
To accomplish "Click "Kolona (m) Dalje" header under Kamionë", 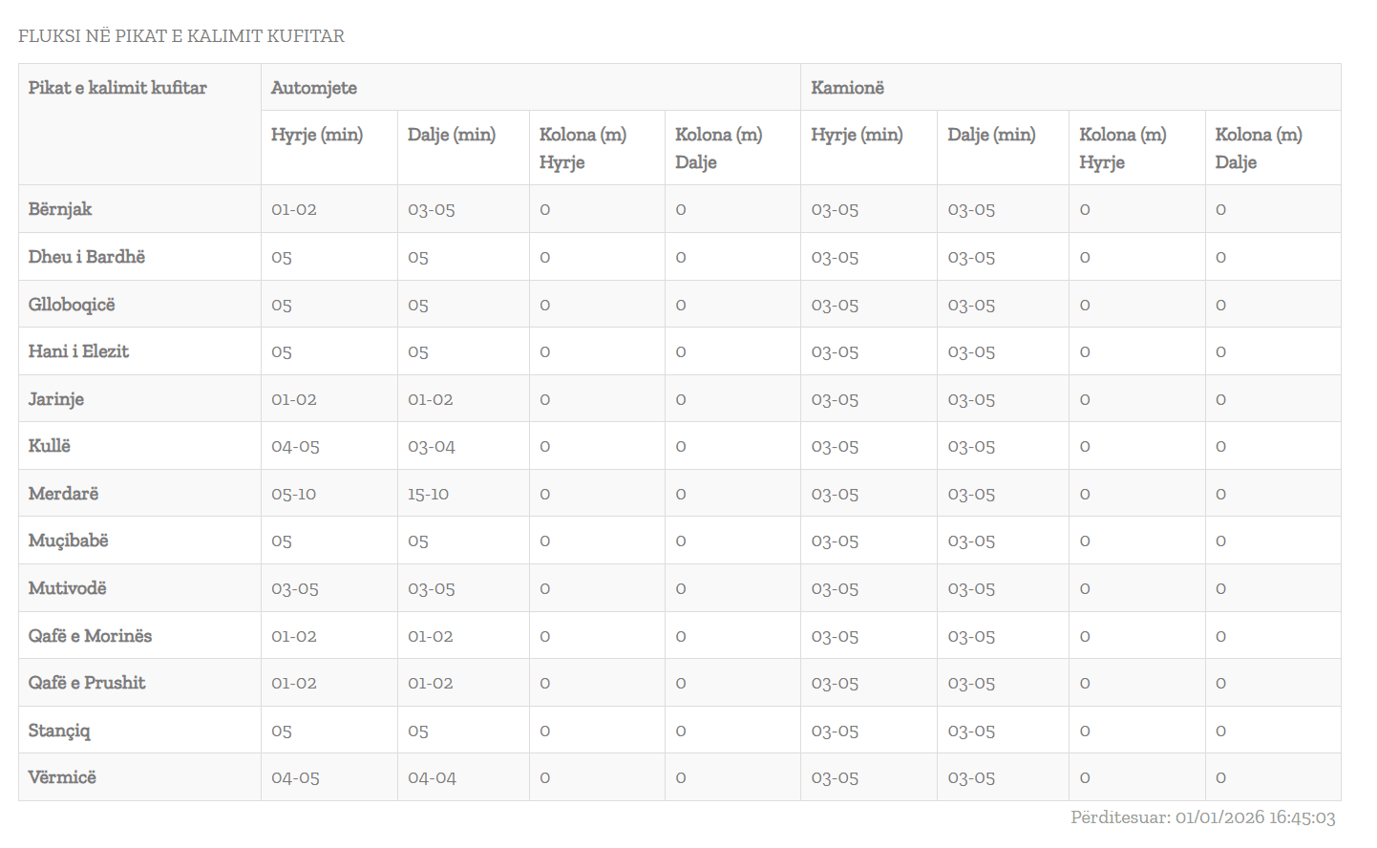I will coord(1258,148).
